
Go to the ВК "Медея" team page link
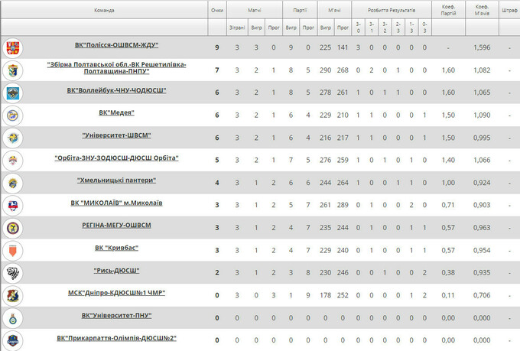[x=116, y=112]
